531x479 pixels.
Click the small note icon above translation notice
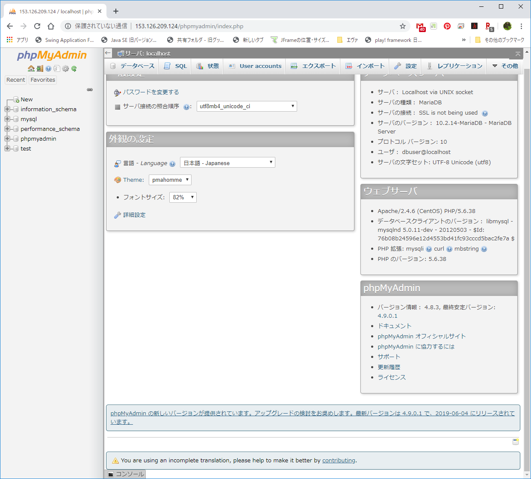click(x=516, y=442)
